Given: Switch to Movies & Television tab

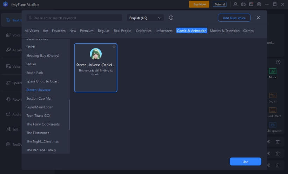Looking at the screenshot, I should point(225,31).
